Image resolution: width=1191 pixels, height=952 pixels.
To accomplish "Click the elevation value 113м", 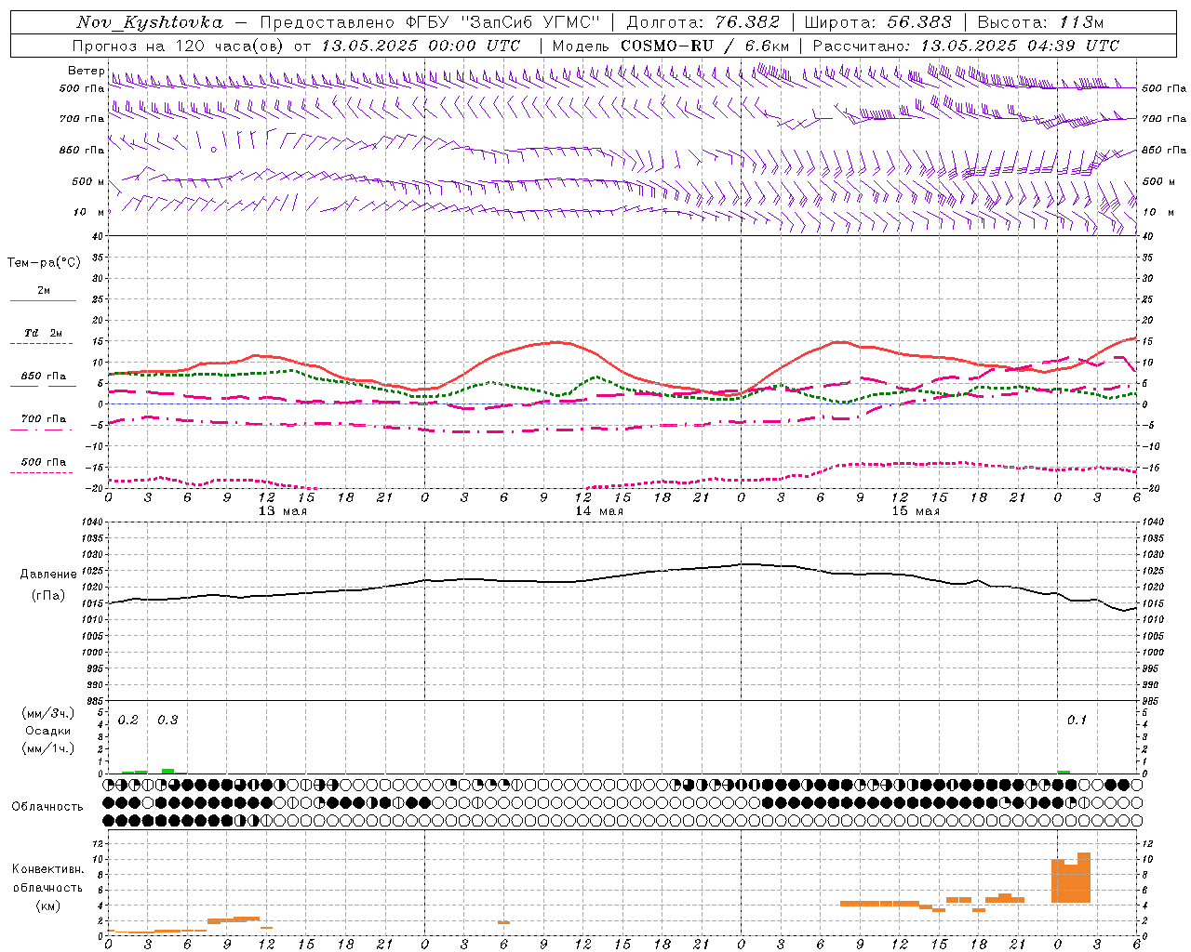I will point(1081,22).
